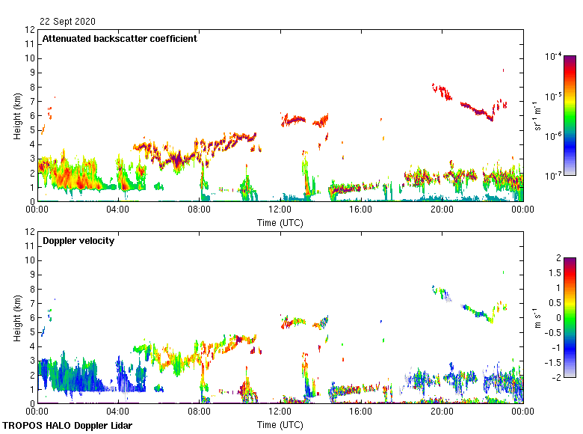This screenshot has width=583, height=434.
Task: Select the "Doppler velocity" plot title
Action: [78, 241]
